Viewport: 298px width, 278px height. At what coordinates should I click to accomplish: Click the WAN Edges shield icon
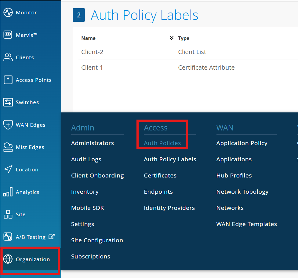[x=8, y=125]
